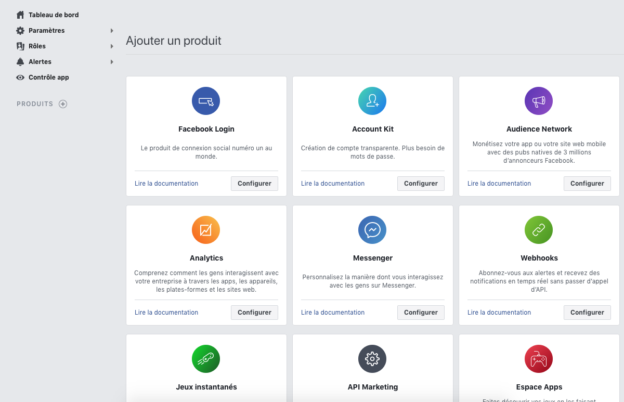Screen dimensions: 624x402
Task: Expand the Alertes submenu arrow
Action: pos(112,62)
